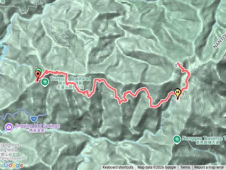Click the Map data ©2026 Google text

click(156, 168)
